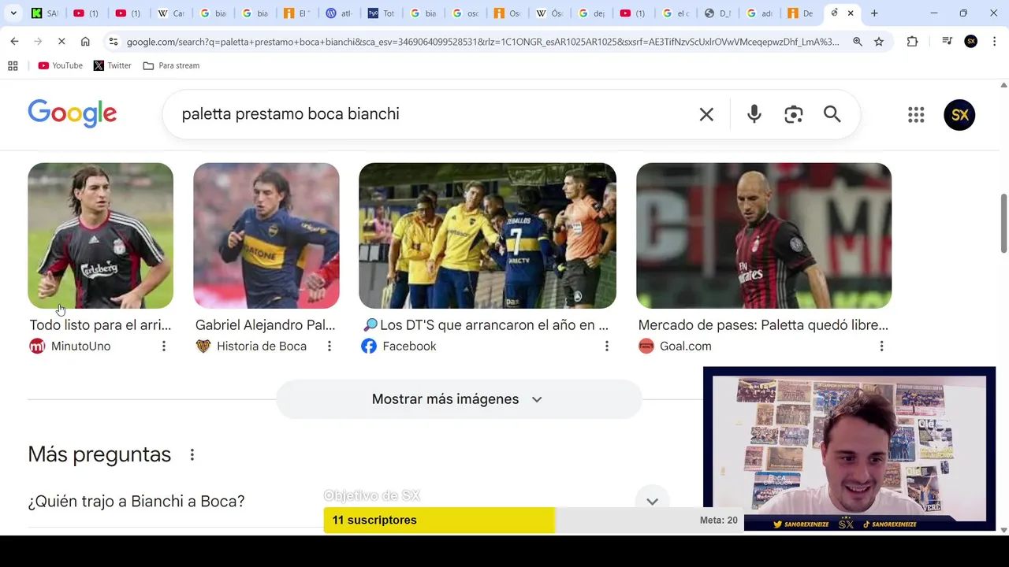1009x567 pixels.
Task: Submit search with the magnifying glass
Action: tap(832, 114)
